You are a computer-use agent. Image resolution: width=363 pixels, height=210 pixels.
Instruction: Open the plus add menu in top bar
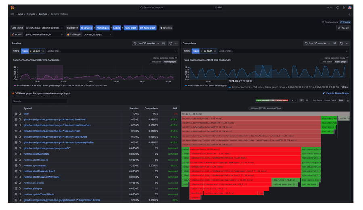(329, 8)
